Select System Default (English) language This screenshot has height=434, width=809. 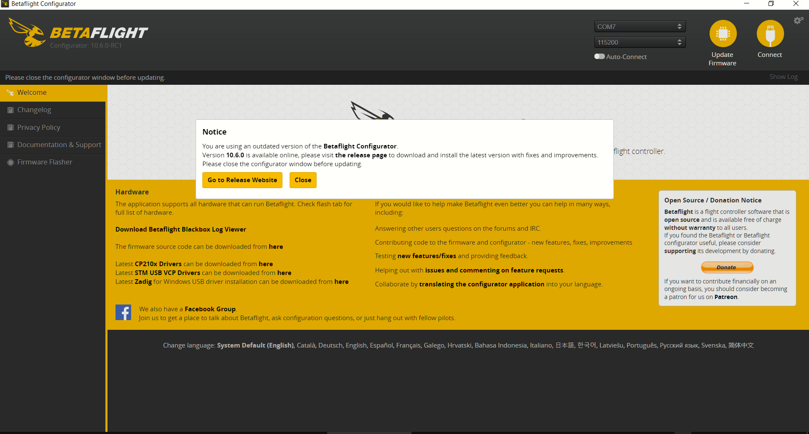pos(255,345)
